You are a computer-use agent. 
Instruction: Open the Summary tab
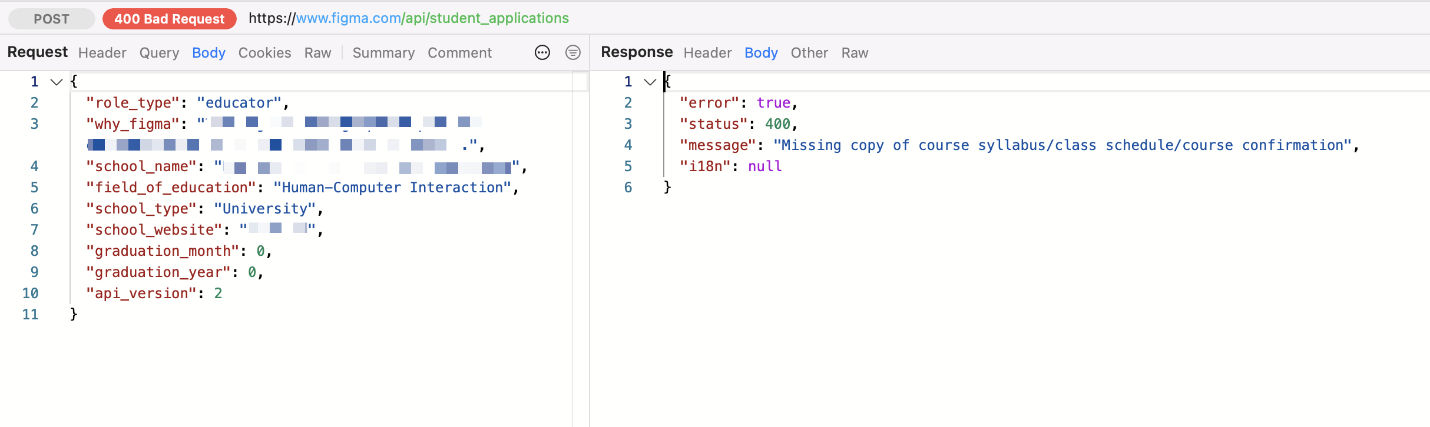383,53
